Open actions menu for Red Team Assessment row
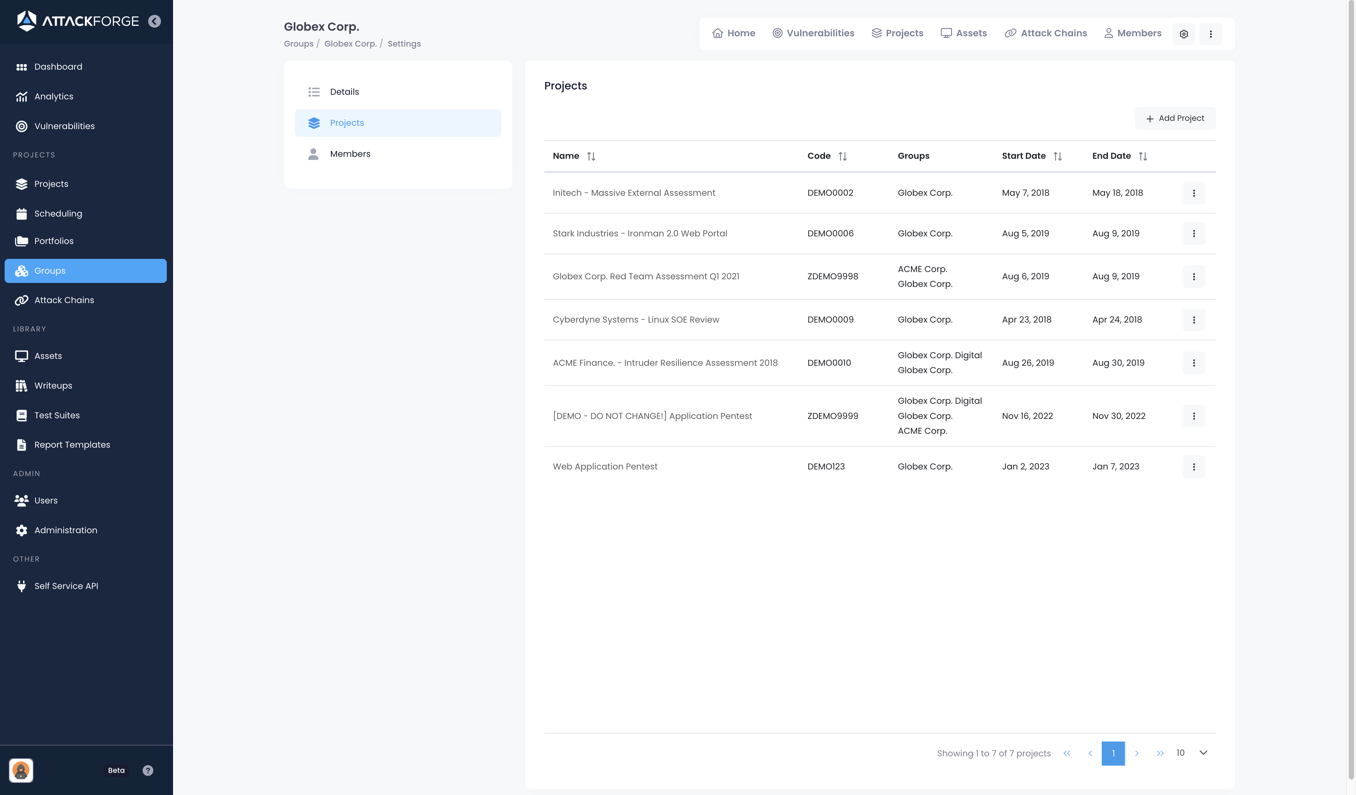Image resolution: width=1356 pixels, height=795 pixels. pos(1194,276)
